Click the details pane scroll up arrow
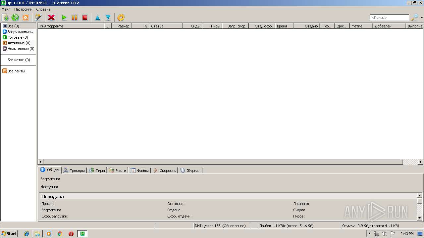 click(420, 195)
